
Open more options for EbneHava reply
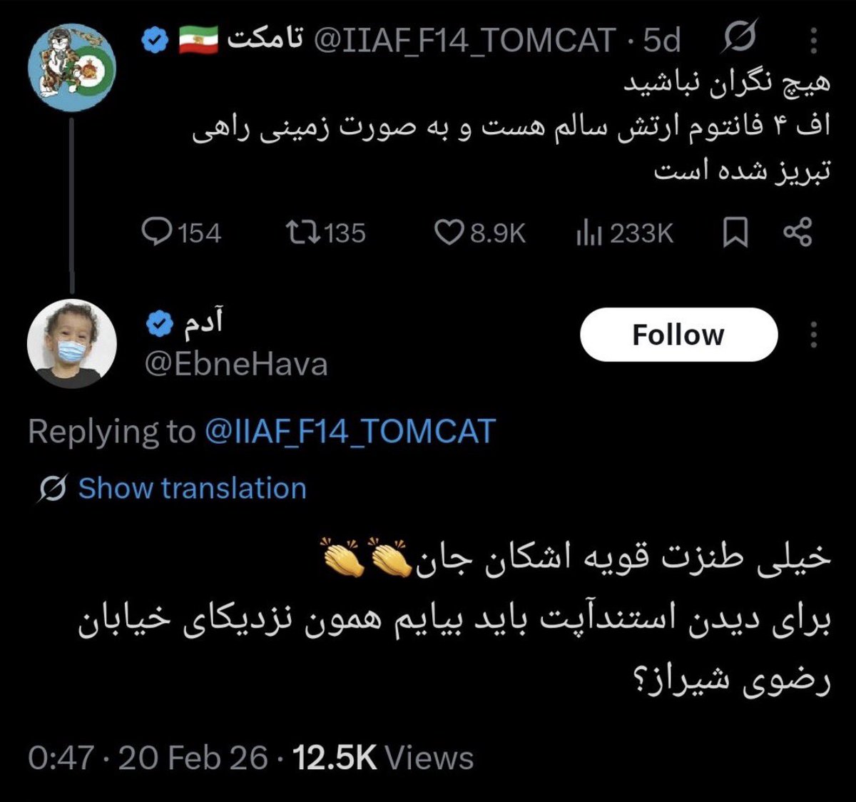(x=813, y=335)
